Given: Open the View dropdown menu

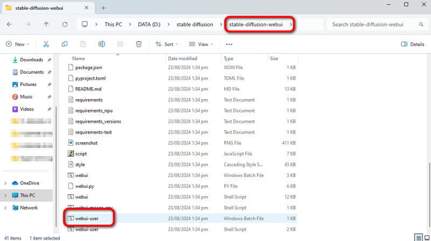Looking at the screenshot, I should (x=201, y=44).
